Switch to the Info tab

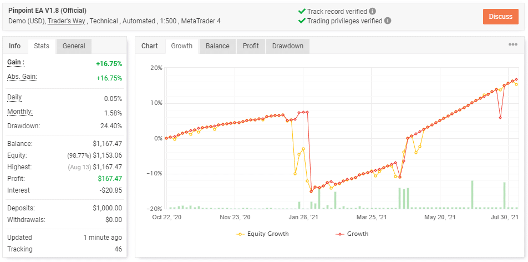pyautogui.click(x=15, y=46)
